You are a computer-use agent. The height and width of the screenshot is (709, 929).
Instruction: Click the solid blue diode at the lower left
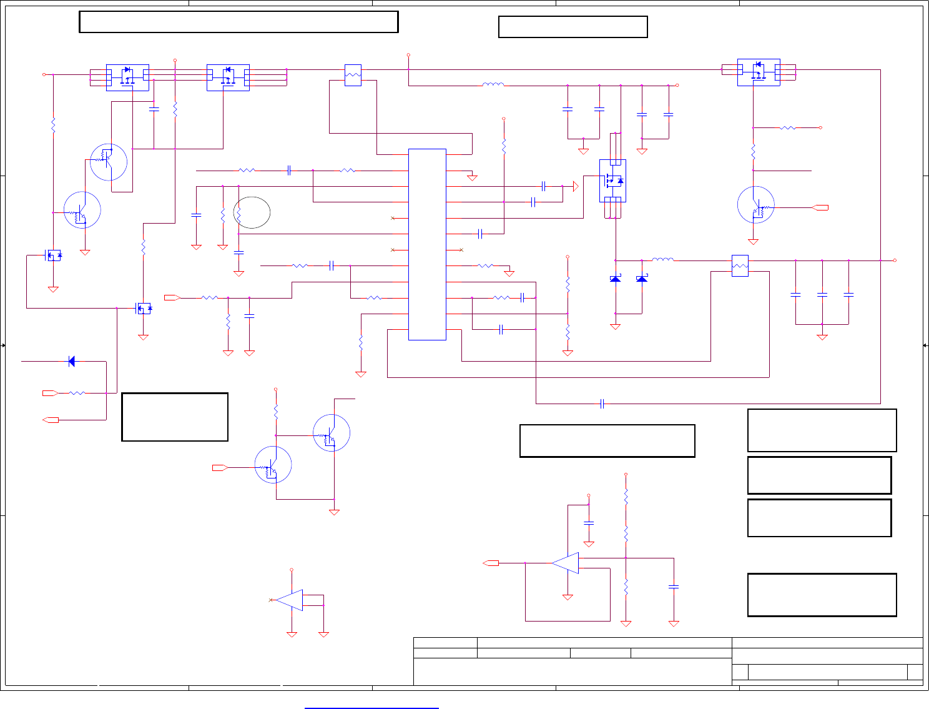click(71, 361)
